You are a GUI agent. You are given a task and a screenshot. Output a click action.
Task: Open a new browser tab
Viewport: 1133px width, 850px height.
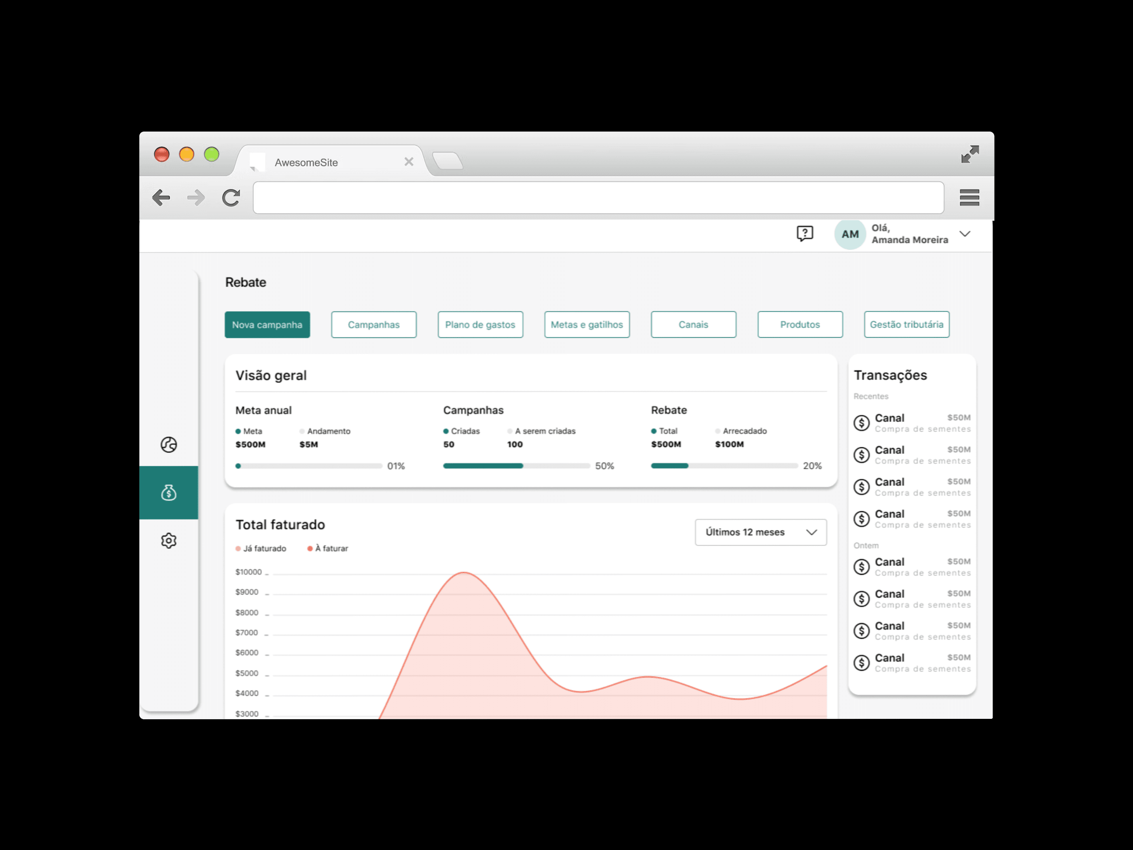point(448,161)
